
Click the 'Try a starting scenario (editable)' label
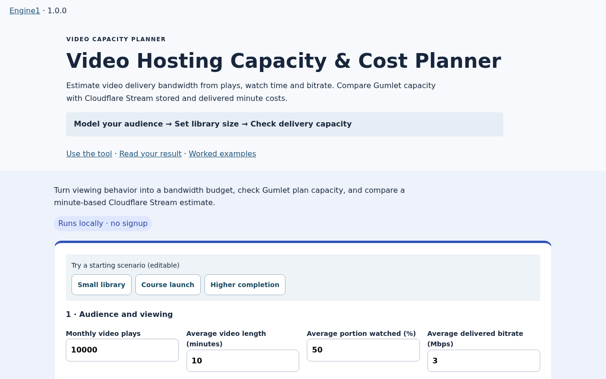click(125, 265)
